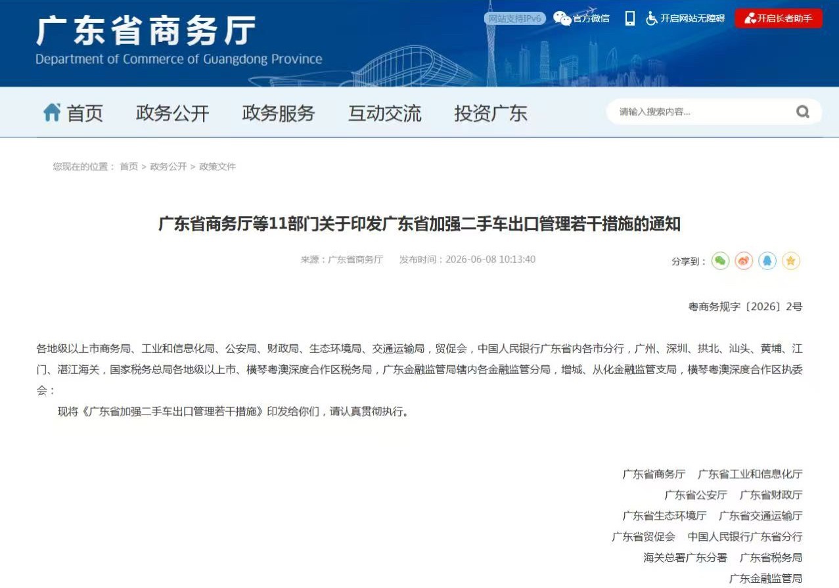Click signatory 广东省公安厅

[696, 495]
